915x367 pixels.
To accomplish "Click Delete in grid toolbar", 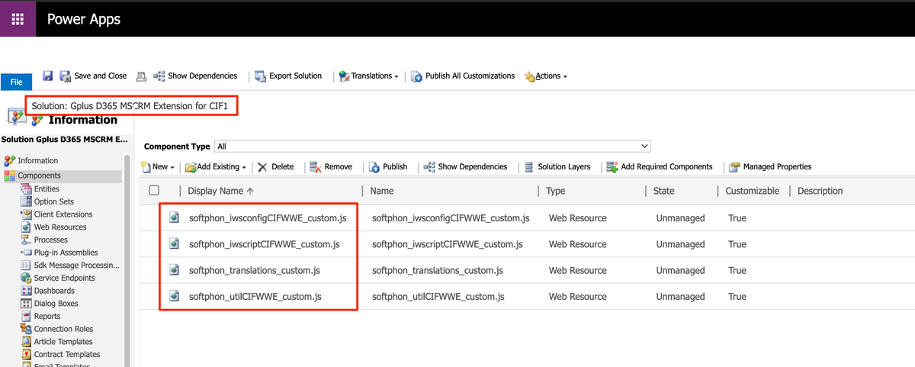I will coord(275,166).
